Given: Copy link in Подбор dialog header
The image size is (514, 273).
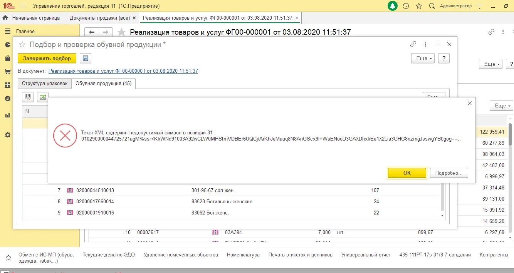Looking at the screenshot, I should pos(413,44).
